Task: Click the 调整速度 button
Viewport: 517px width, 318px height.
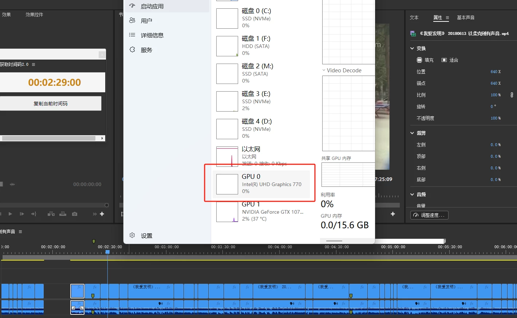Action: tap(429, 215)
